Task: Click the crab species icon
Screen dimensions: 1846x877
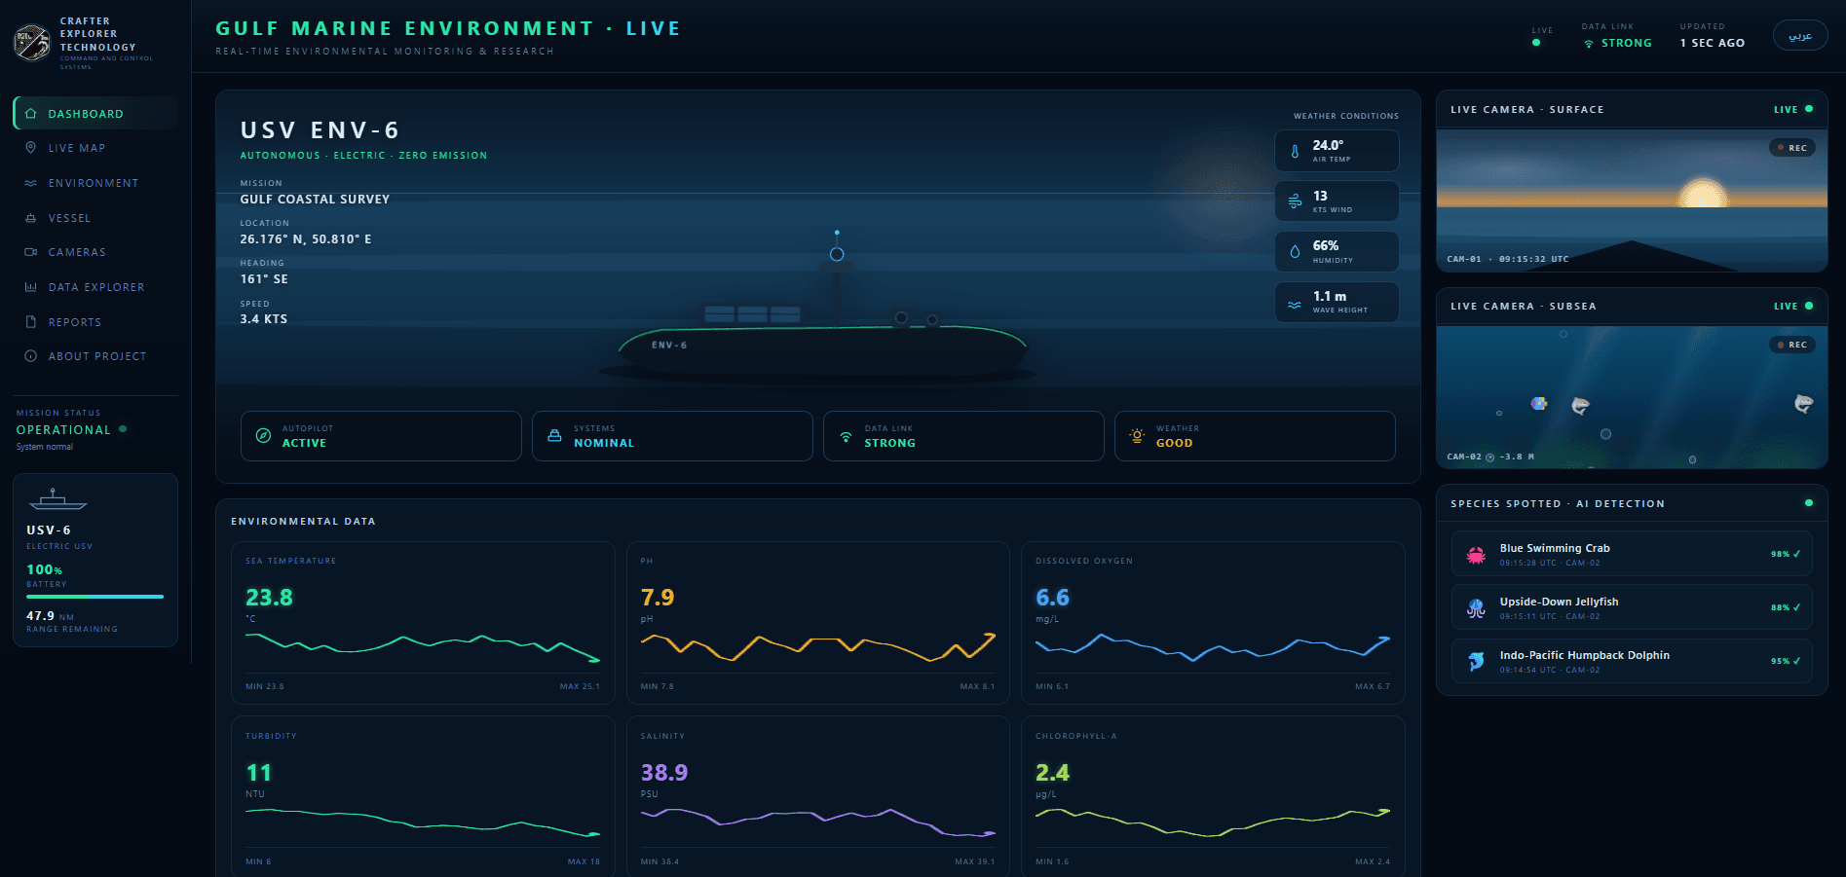Action: [1476, 555]
